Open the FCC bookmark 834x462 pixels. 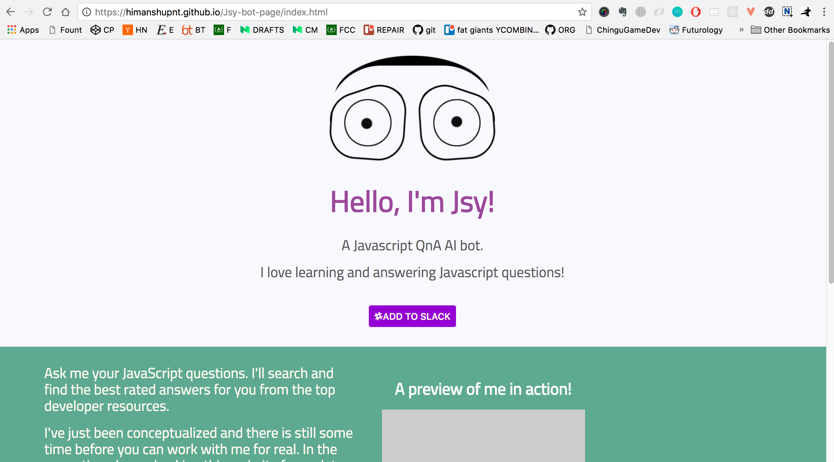point(341,30)
